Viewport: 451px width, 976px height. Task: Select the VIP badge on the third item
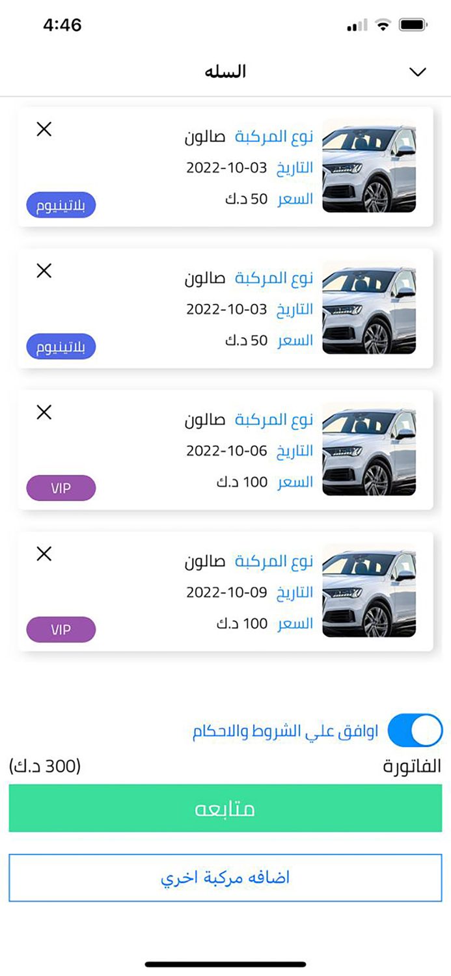[61, 487]
